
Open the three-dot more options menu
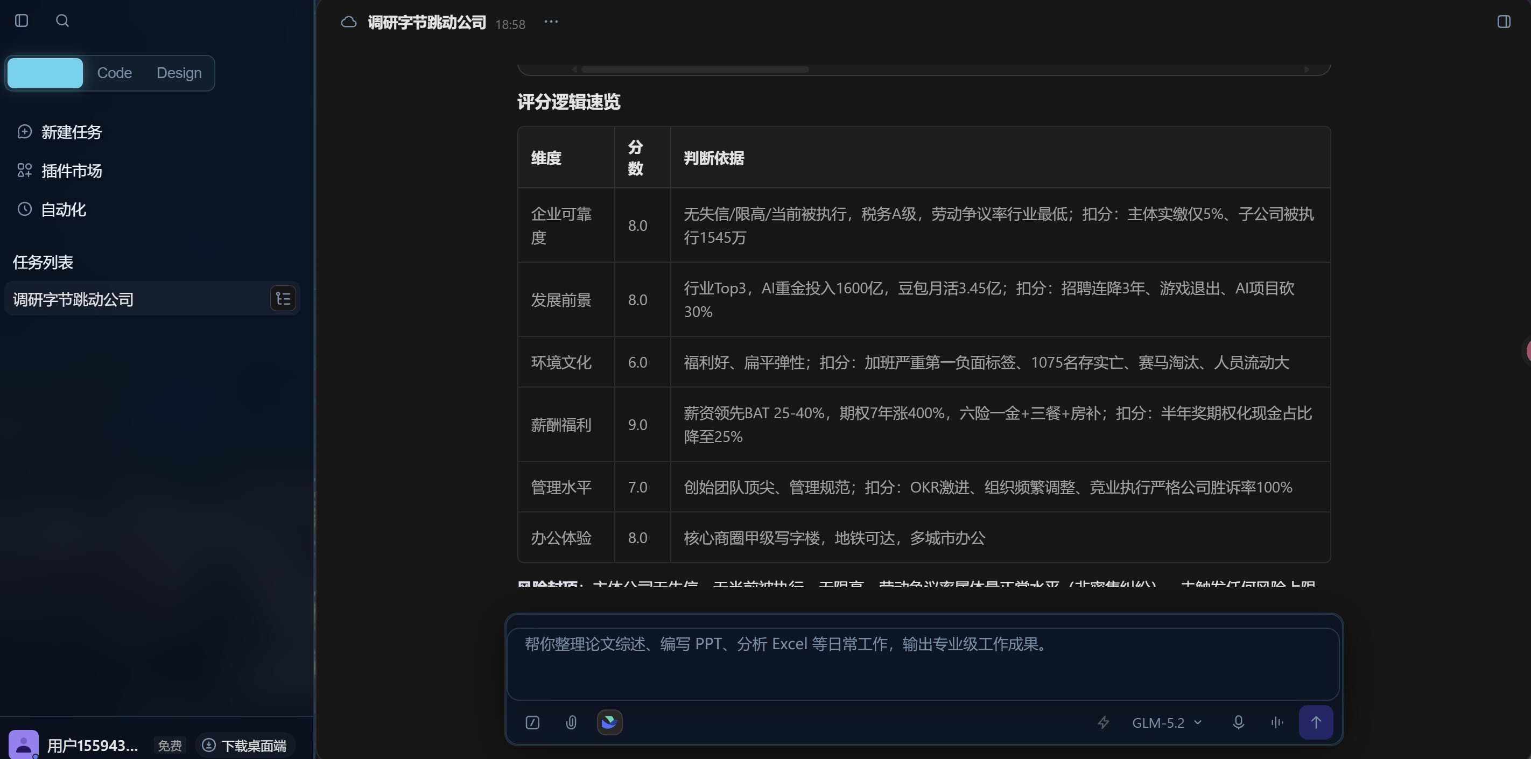[551, 22]
